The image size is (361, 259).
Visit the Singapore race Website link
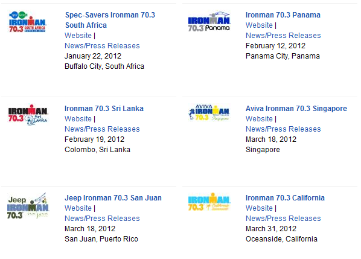click(x=259, y=119)
